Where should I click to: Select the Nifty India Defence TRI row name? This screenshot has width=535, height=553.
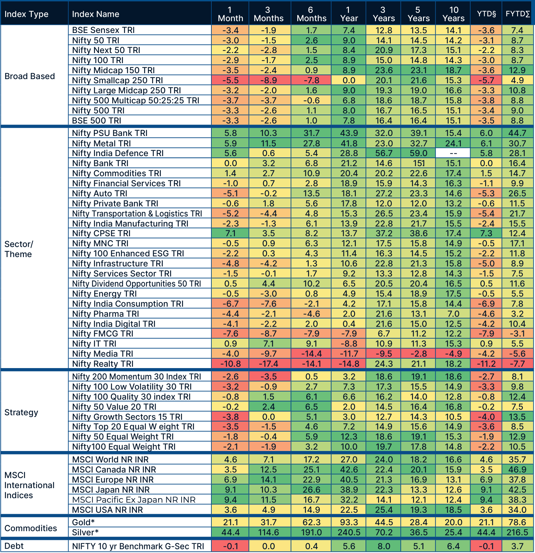[118, 153]
